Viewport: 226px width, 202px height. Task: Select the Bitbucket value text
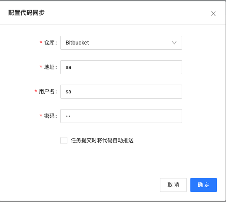[x=77, y=43]
